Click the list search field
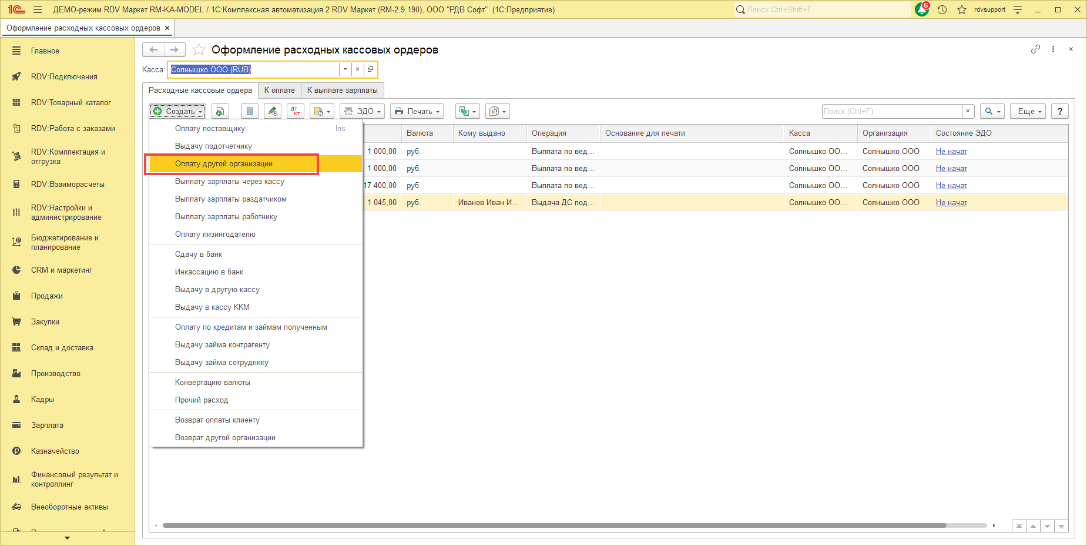The width and height of the screenshot is (1087, 546). [891, 111]
